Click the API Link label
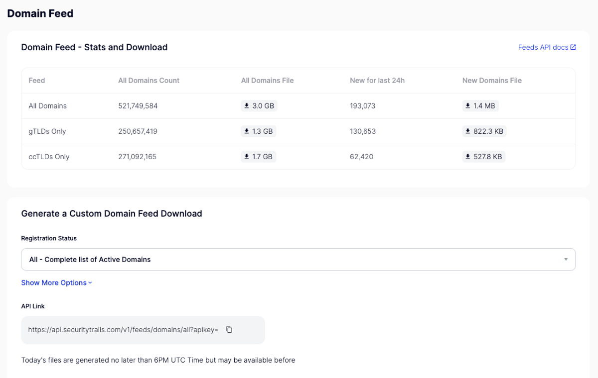 pyautogui.click(x=33, y=306)
